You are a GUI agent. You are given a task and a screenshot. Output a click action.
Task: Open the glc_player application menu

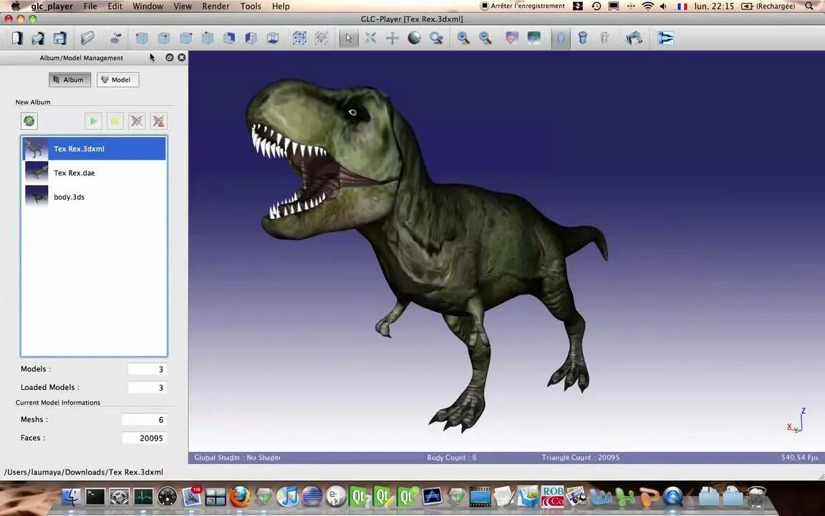coord(52,6)
